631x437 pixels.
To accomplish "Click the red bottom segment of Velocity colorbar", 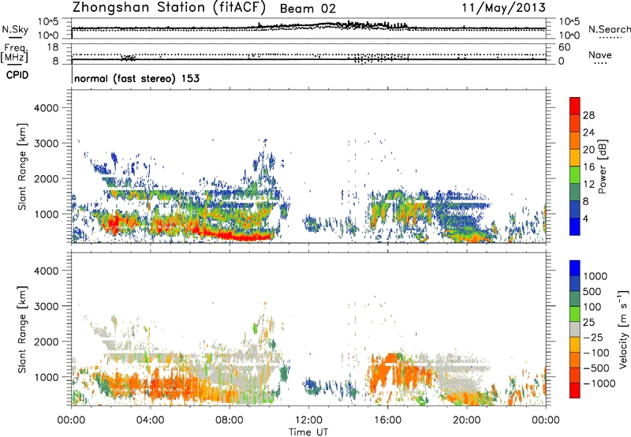I will point(575,390).
